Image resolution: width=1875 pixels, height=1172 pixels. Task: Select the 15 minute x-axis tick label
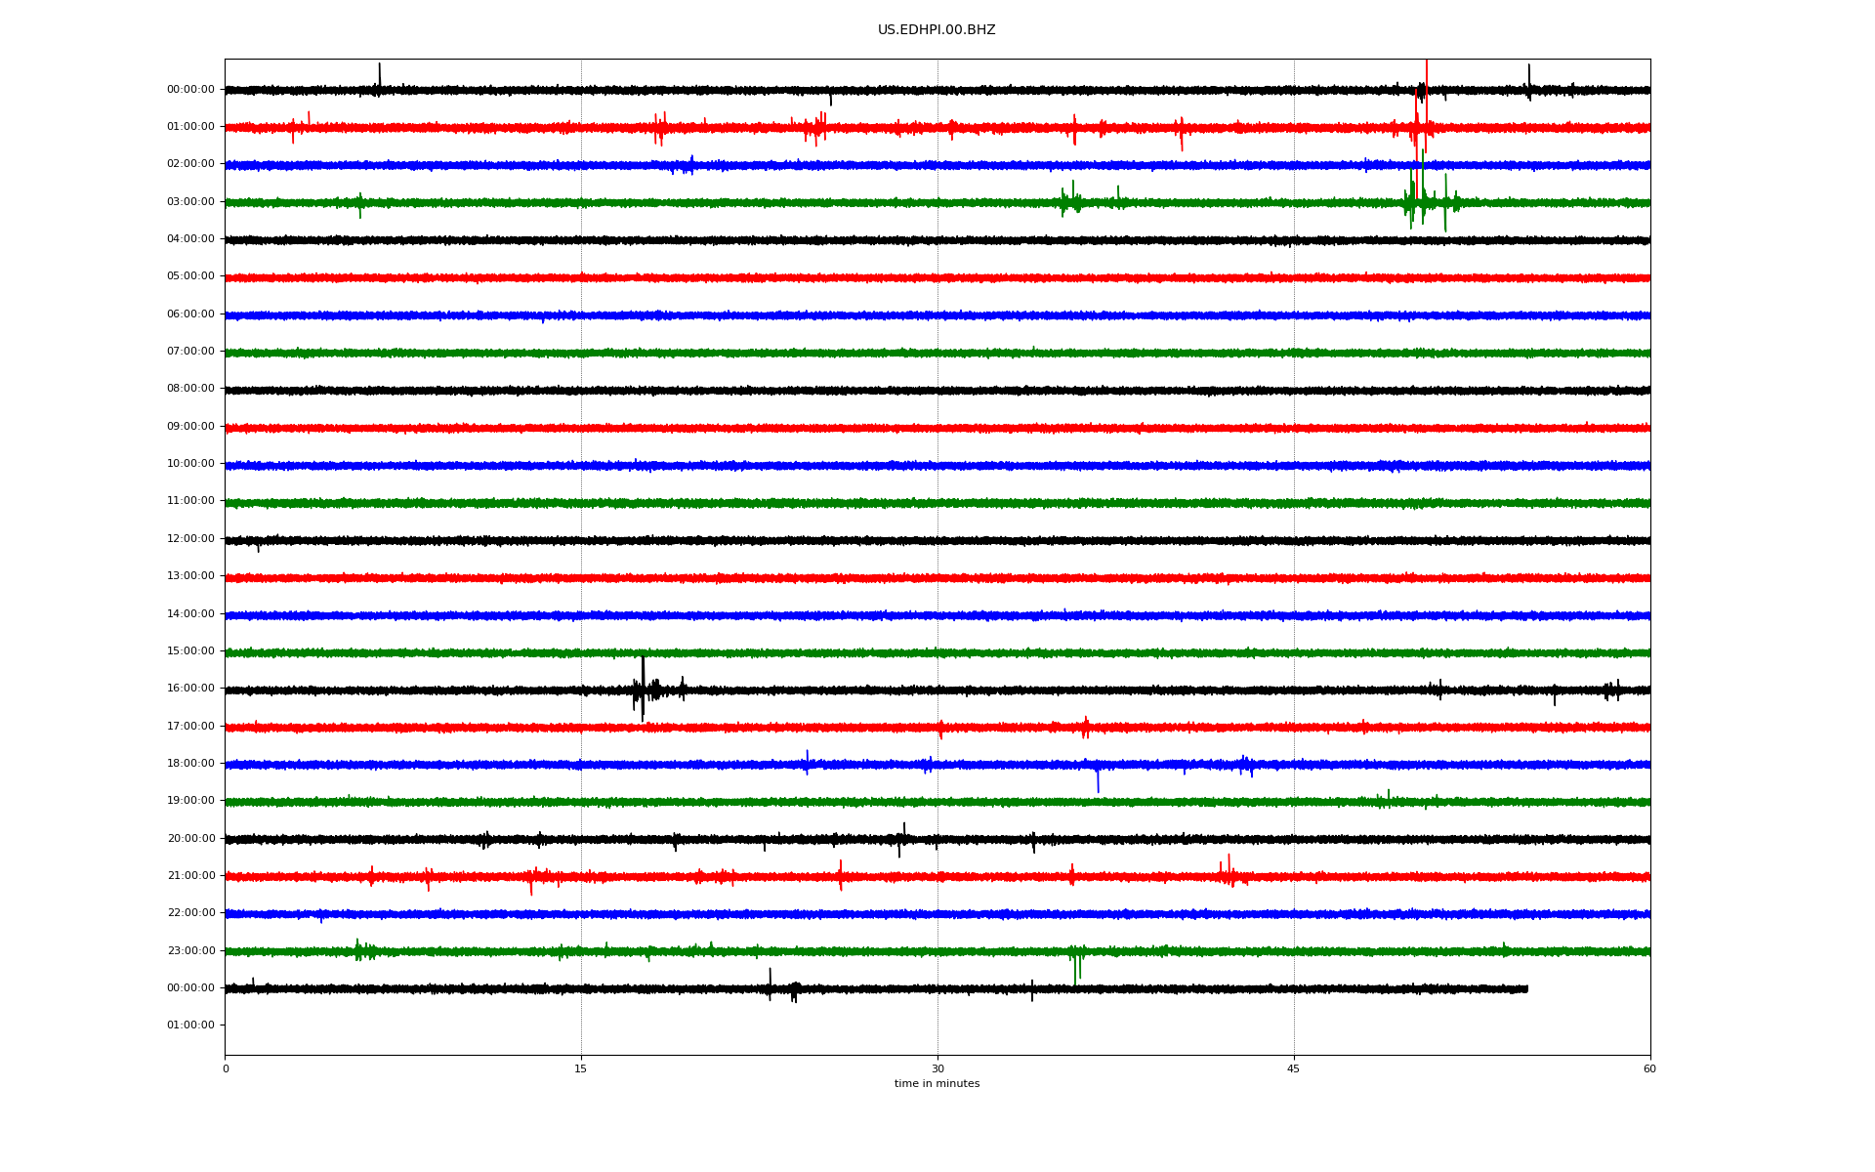[x=581, y=1068]
